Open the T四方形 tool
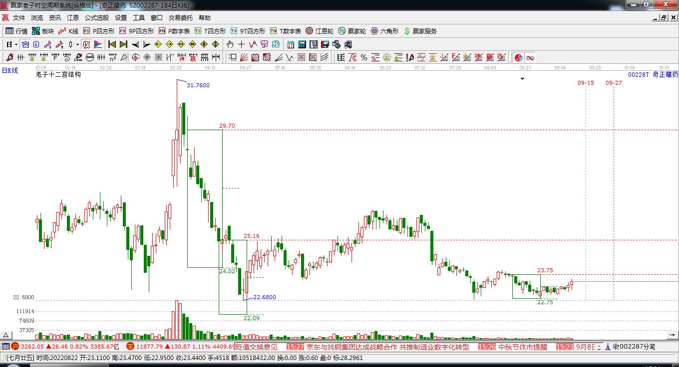This screenshot has width=679, height=367. [210, 31]
